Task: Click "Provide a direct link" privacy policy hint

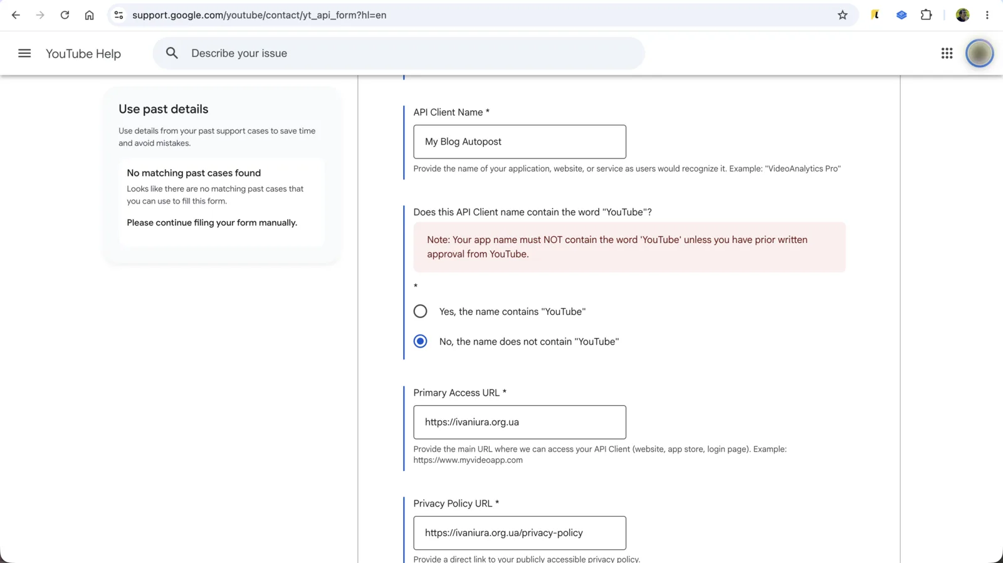Action: 527,559
